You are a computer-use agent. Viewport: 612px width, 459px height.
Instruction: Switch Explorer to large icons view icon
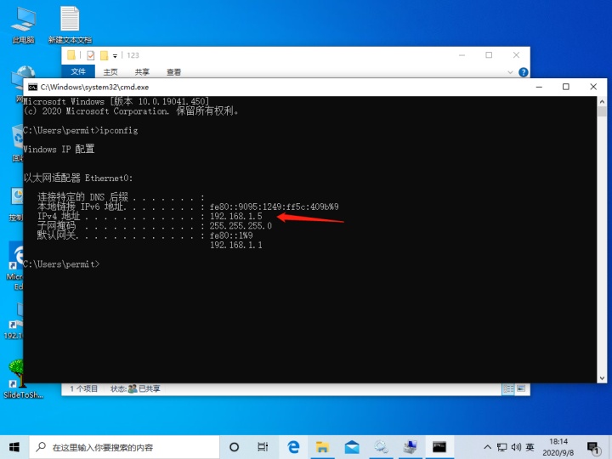[x=521, y=388]
